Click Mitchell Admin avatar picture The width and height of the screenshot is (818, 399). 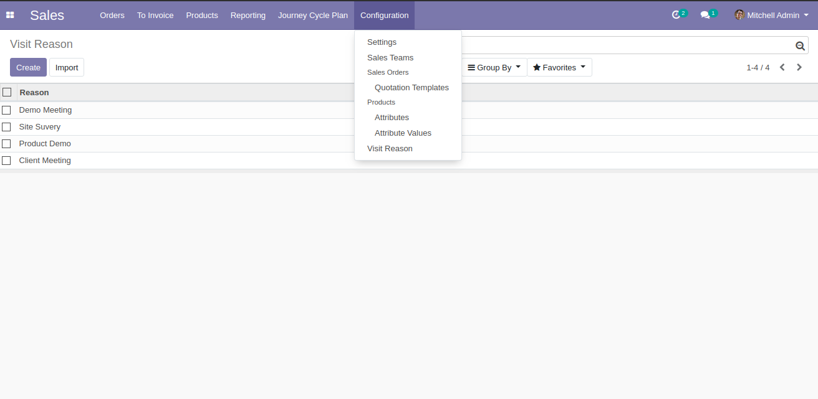(739, 15)
